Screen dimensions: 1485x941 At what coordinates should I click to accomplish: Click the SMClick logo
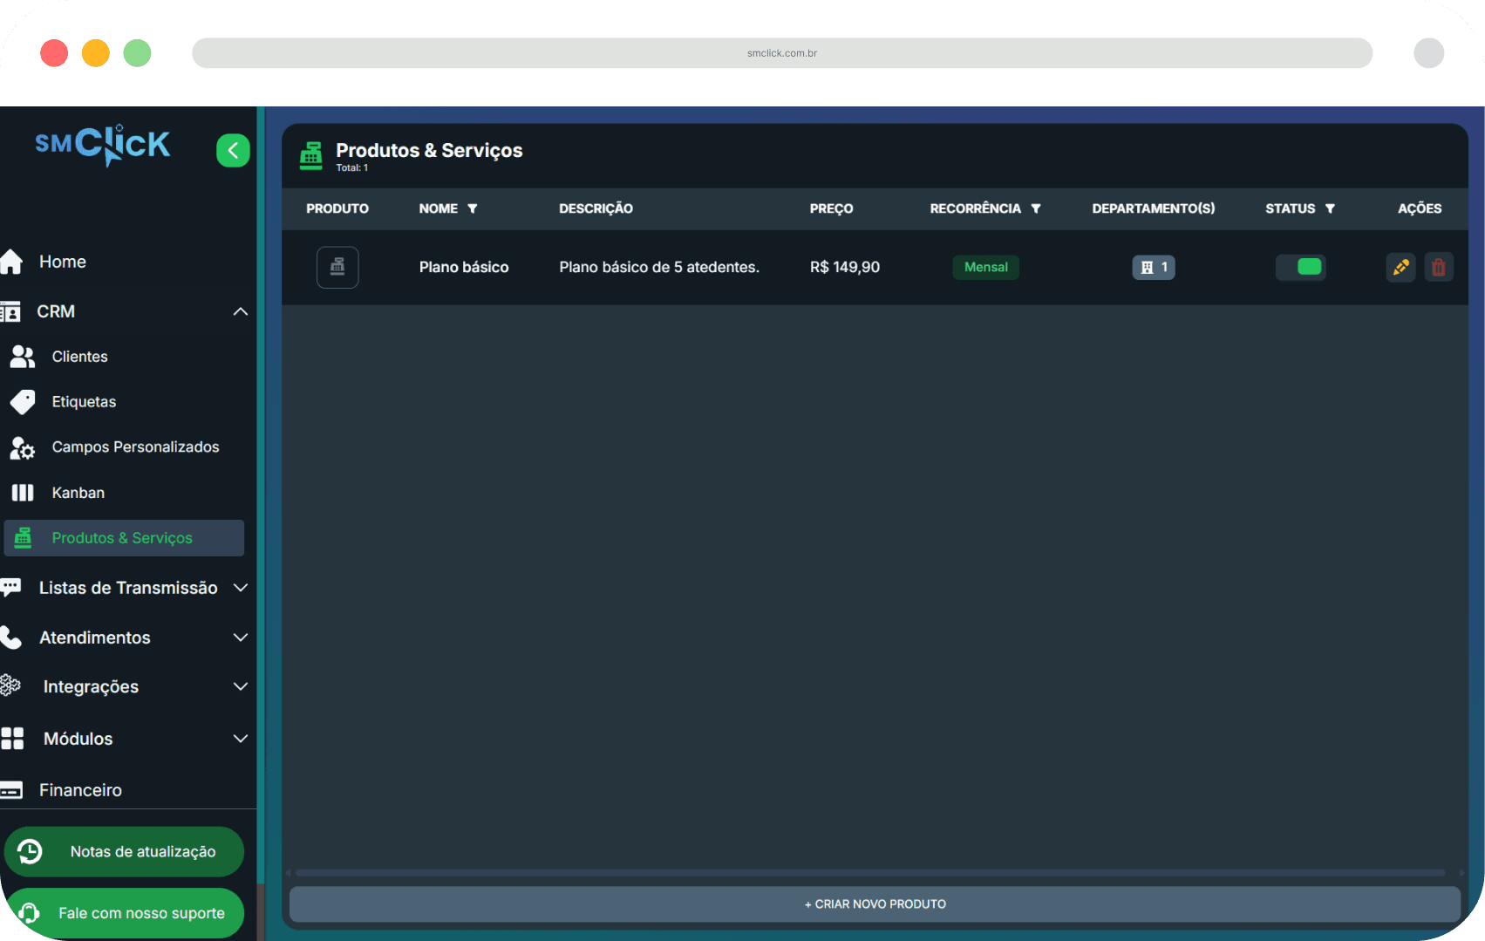point(103,145)
